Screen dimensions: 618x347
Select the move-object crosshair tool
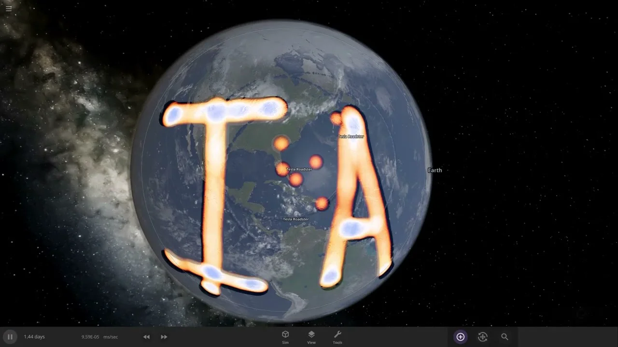[482, 337]
